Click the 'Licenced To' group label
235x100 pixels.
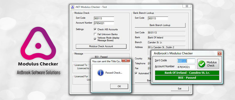pyautogui.click(x=81, y=65)
